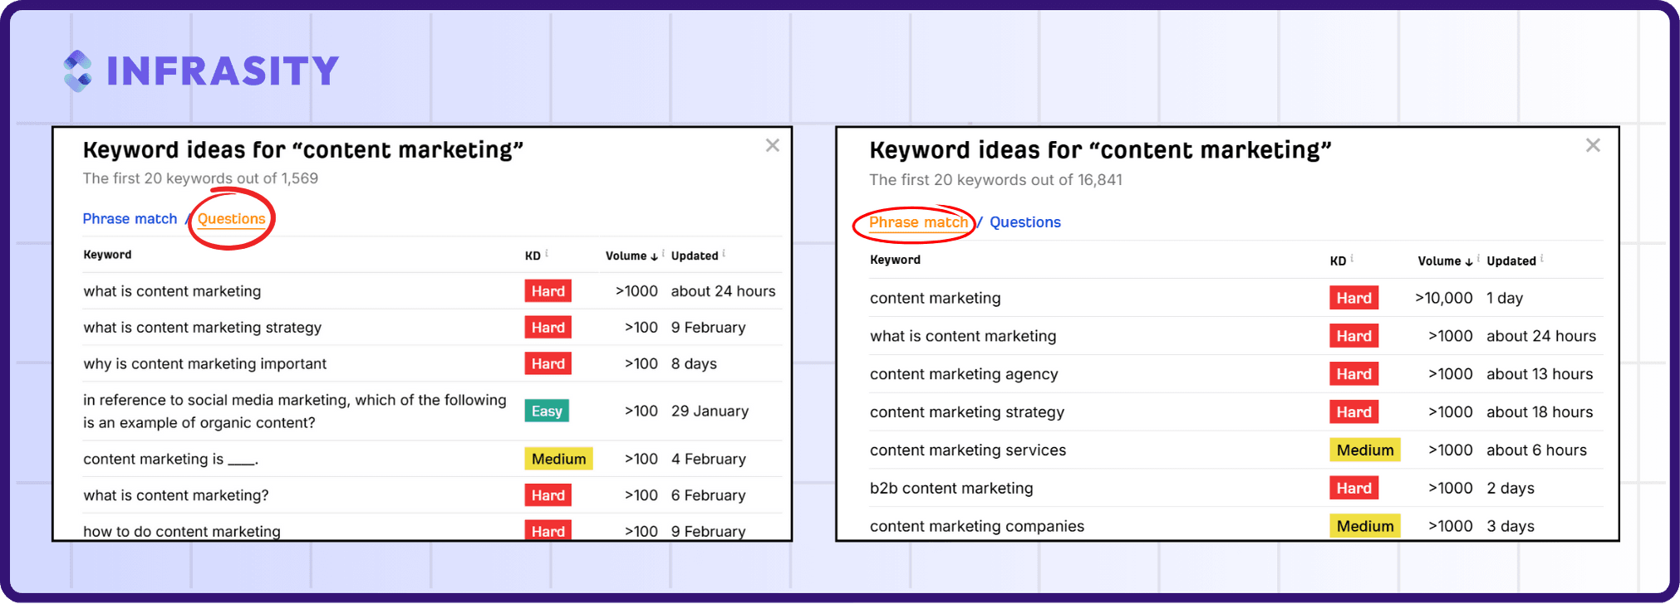Select keyword 'content marketing services'
The height and width of the screenshot is (604, 1680).
(x=967, y=451)
